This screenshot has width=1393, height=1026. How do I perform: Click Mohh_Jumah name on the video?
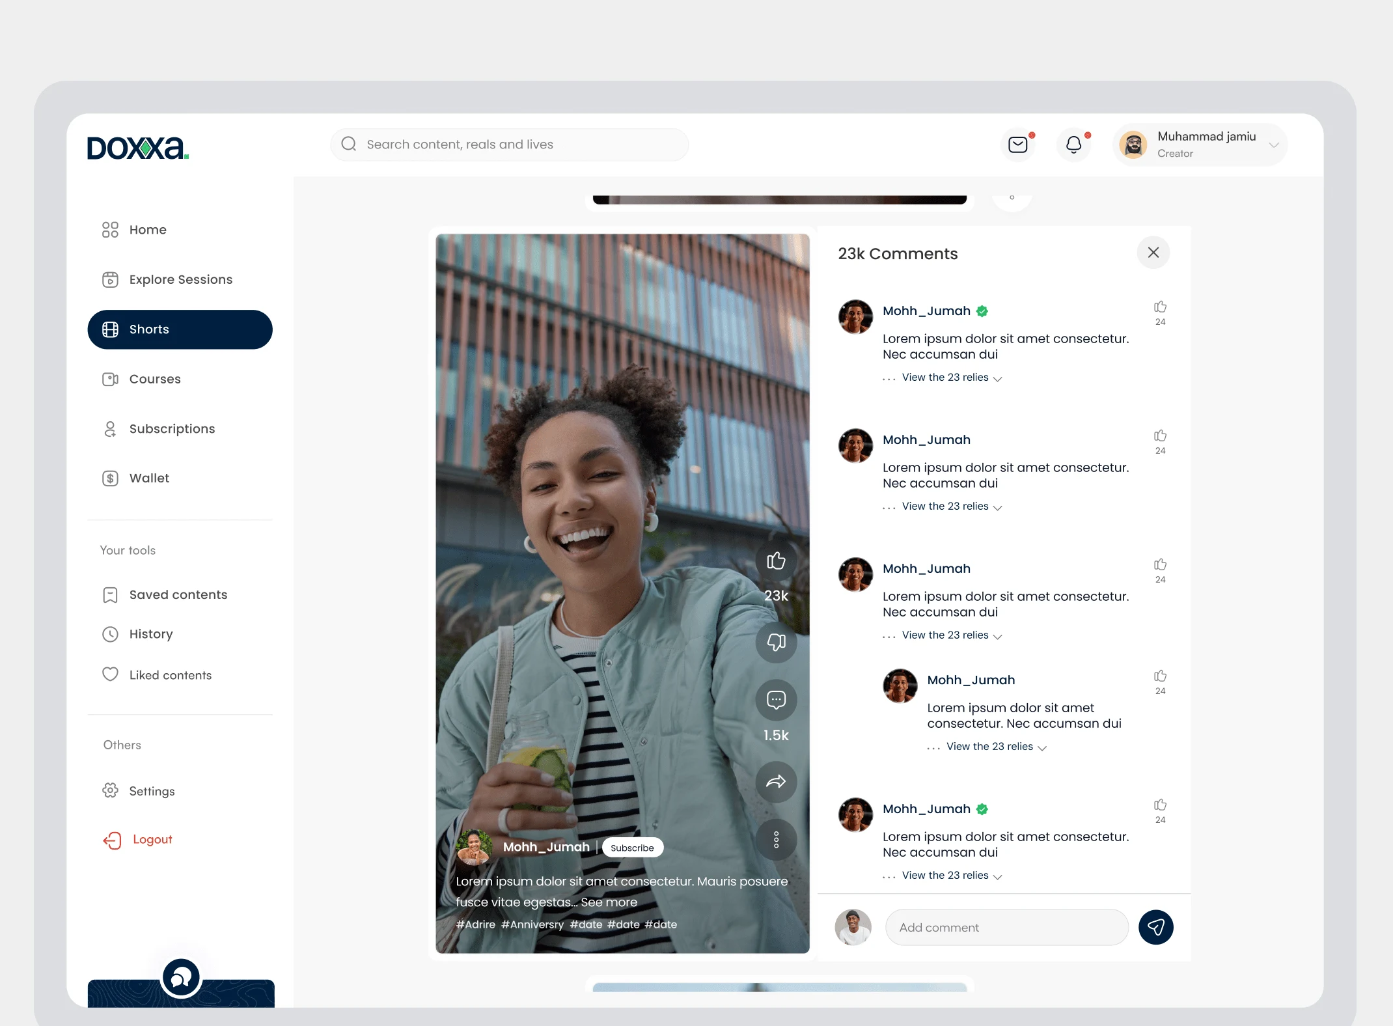point(546,847)
